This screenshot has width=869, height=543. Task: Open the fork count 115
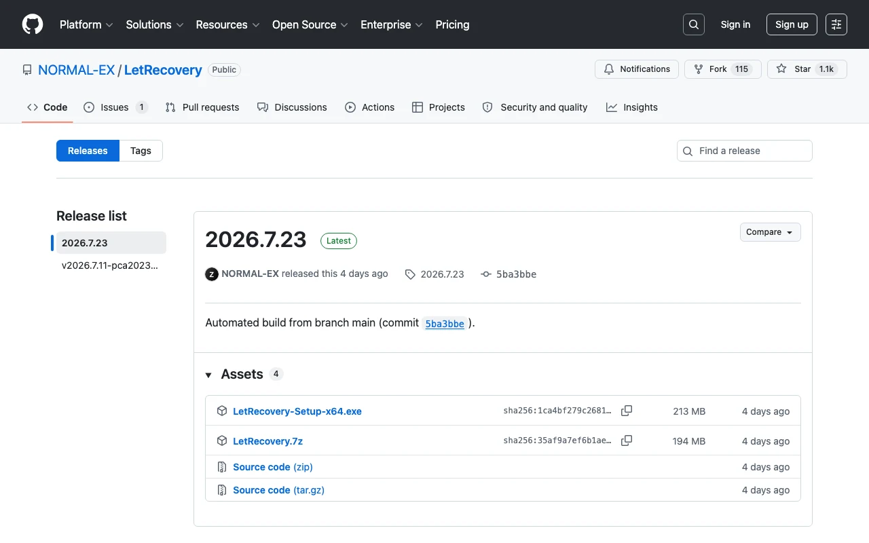click(741, 69)
